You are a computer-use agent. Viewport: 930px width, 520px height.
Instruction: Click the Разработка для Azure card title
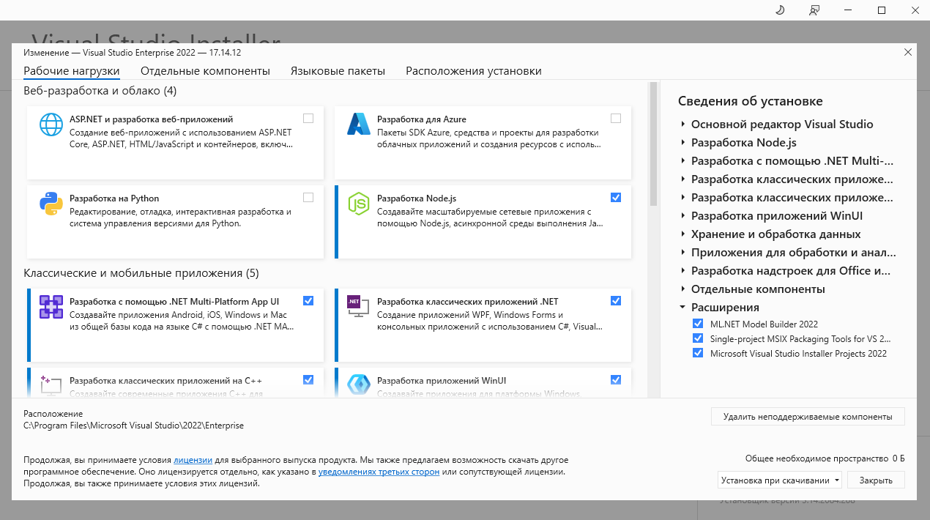pyautogui.click(x=422, y=119)
